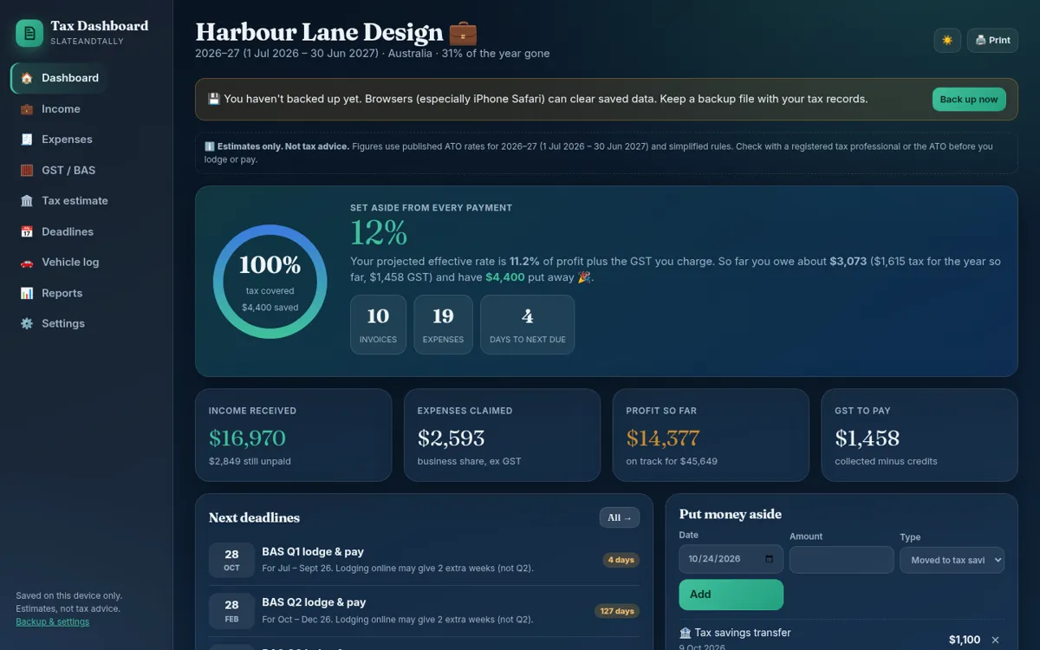Click the Dashboard house icon in sidebar

point(27,78)
